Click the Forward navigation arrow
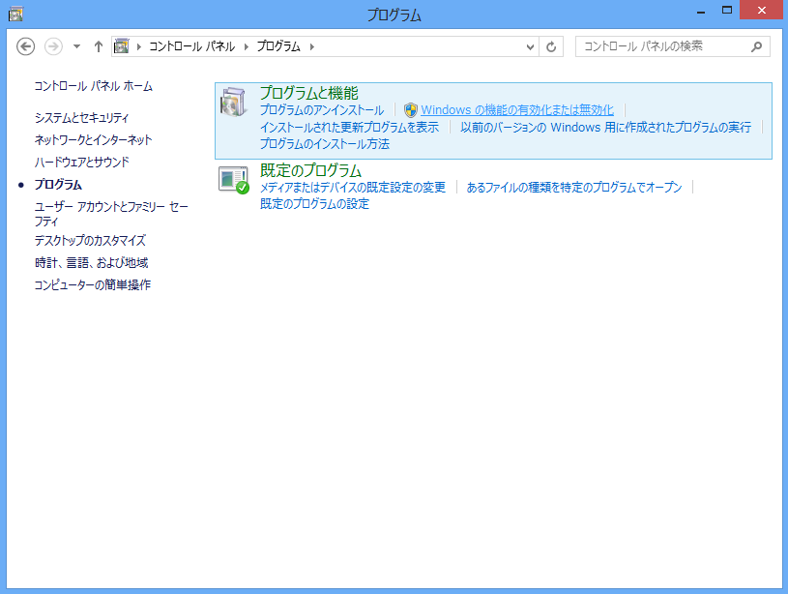The image size is (788, 594). [53, 46]
